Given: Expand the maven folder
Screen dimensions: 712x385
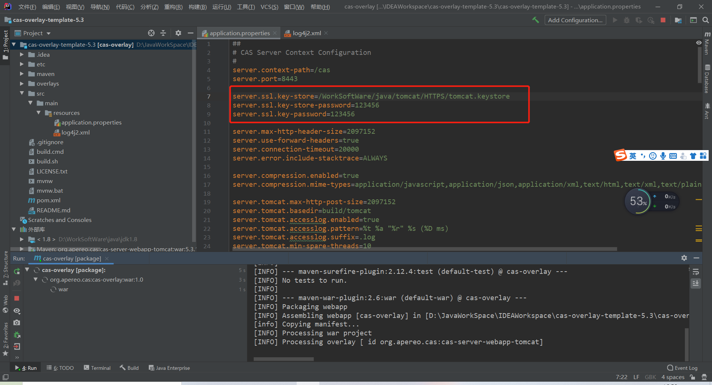Looking at the screenshot, I should tap(22, 74).
